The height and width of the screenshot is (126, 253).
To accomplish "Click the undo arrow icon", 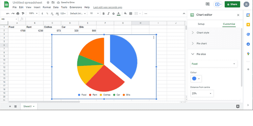I will tap(8, 14).
